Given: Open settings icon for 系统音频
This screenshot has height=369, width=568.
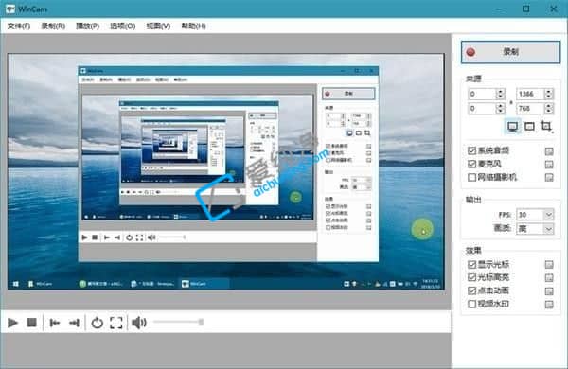Looking at the screenshot, I should (x=549, y=151).
